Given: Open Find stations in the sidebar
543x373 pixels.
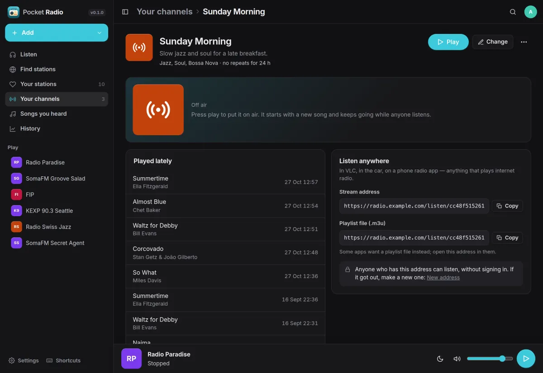Looking at the screenshot, I should 57,69.
